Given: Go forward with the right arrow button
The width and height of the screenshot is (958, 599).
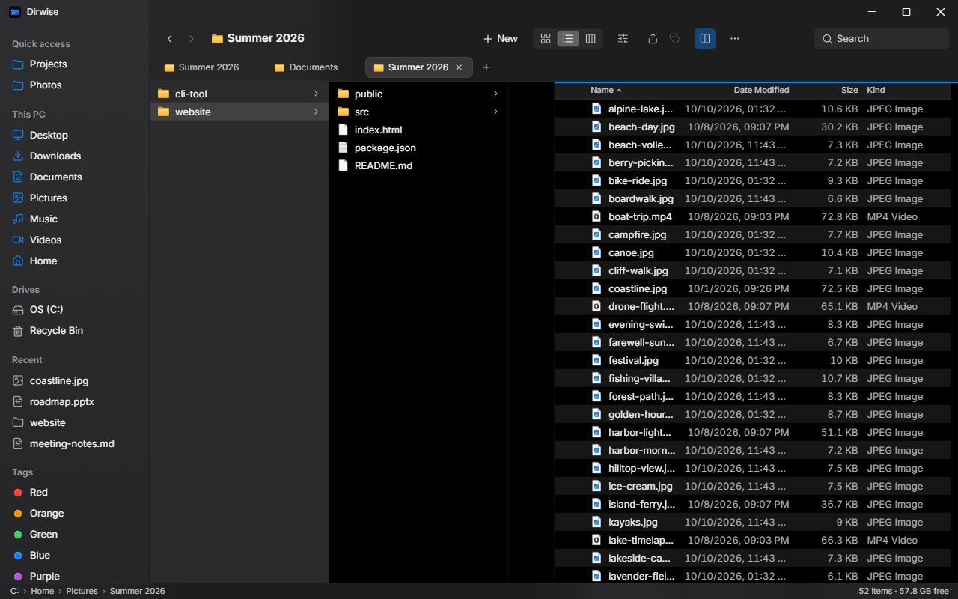Looking at the screenshot, I should pos(191,39).
